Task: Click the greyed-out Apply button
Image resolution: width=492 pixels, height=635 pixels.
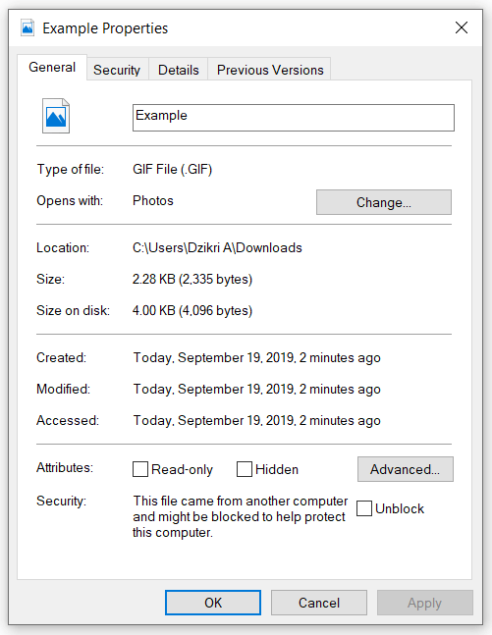Action: tap(424, 603)
